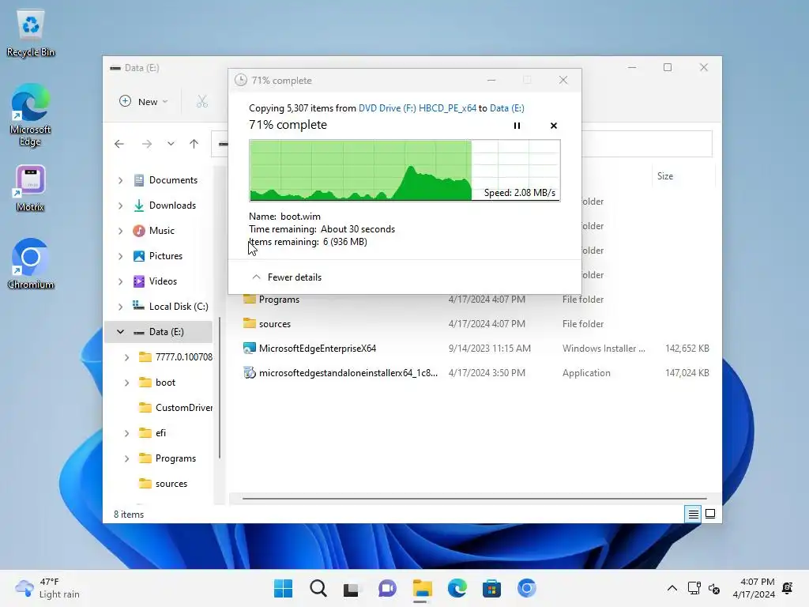Click the muted volume tray icon
Viewport: 809px width, 607px height.
click(714, 588)
